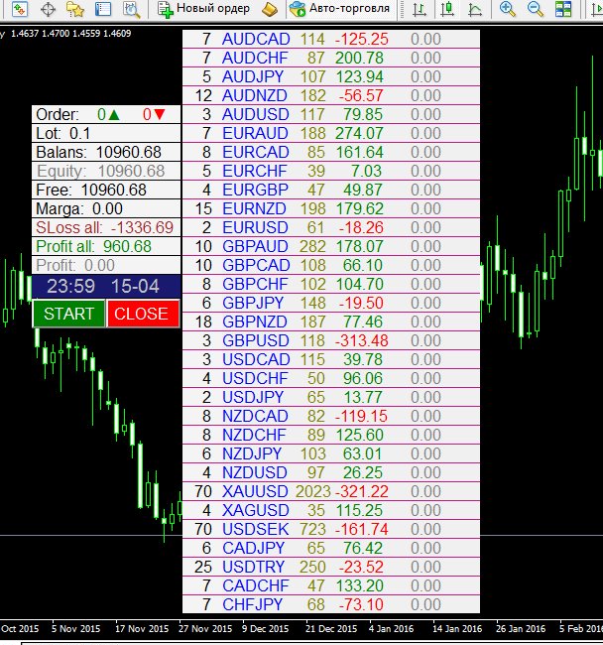Select the CADCHF symbol
Screen dimensions: 603x645
(x=256, y=586)
